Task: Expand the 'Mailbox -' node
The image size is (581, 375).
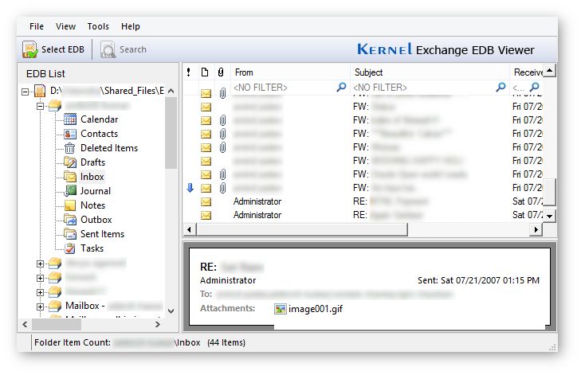Action: point(41,307)
